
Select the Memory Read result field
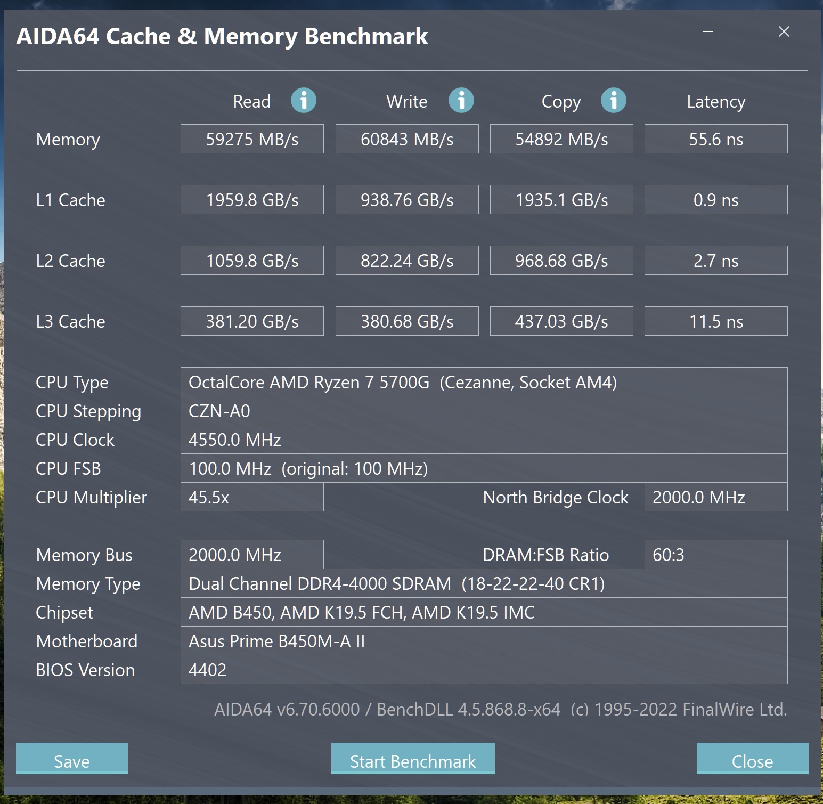pyautogui.click(x=252, y=139)
